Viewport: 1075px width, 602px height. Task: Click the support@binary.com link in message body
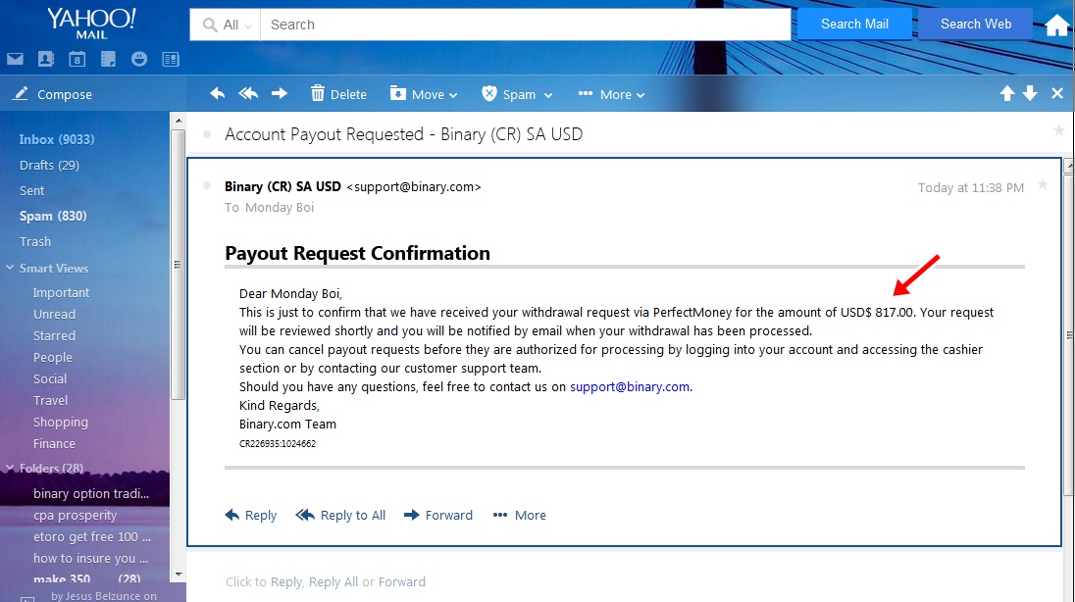(x=630, y=386)
